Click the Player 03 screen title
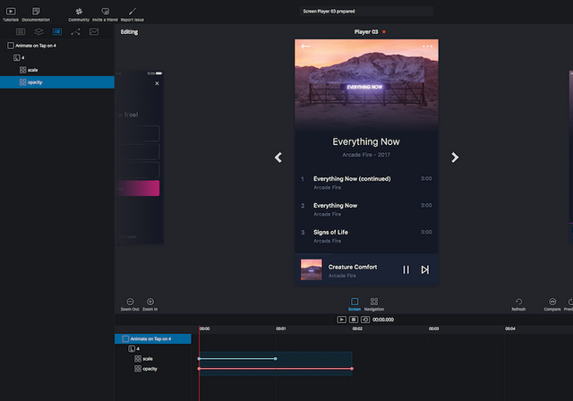The image size is (573, 401). click(x=366, y=31)
